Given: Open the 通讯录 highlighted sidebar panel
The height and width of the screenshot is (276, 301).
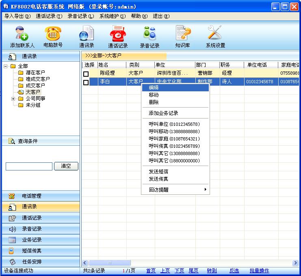Looking at the screenshot, I should [x=41, y=207].
